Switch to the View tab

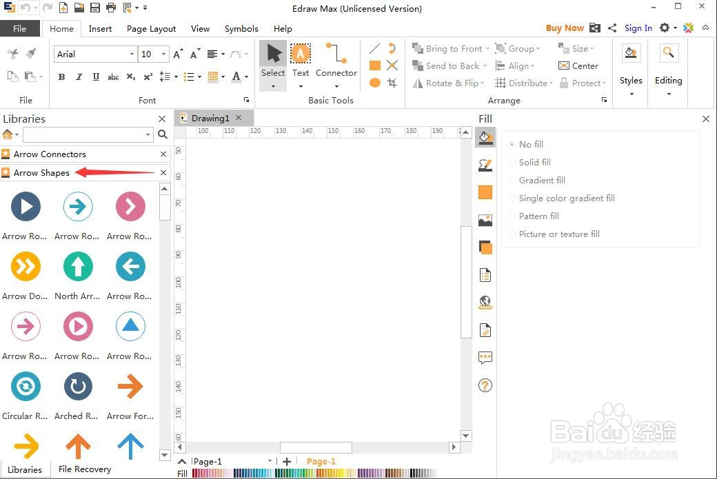coord(201,29)
